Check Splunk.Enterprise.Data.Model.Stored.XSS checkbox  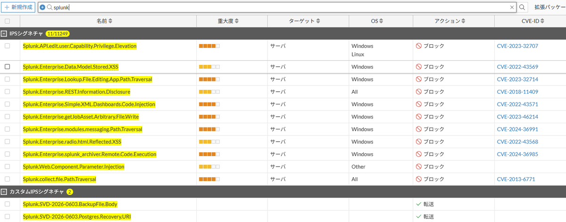[7, 67]
